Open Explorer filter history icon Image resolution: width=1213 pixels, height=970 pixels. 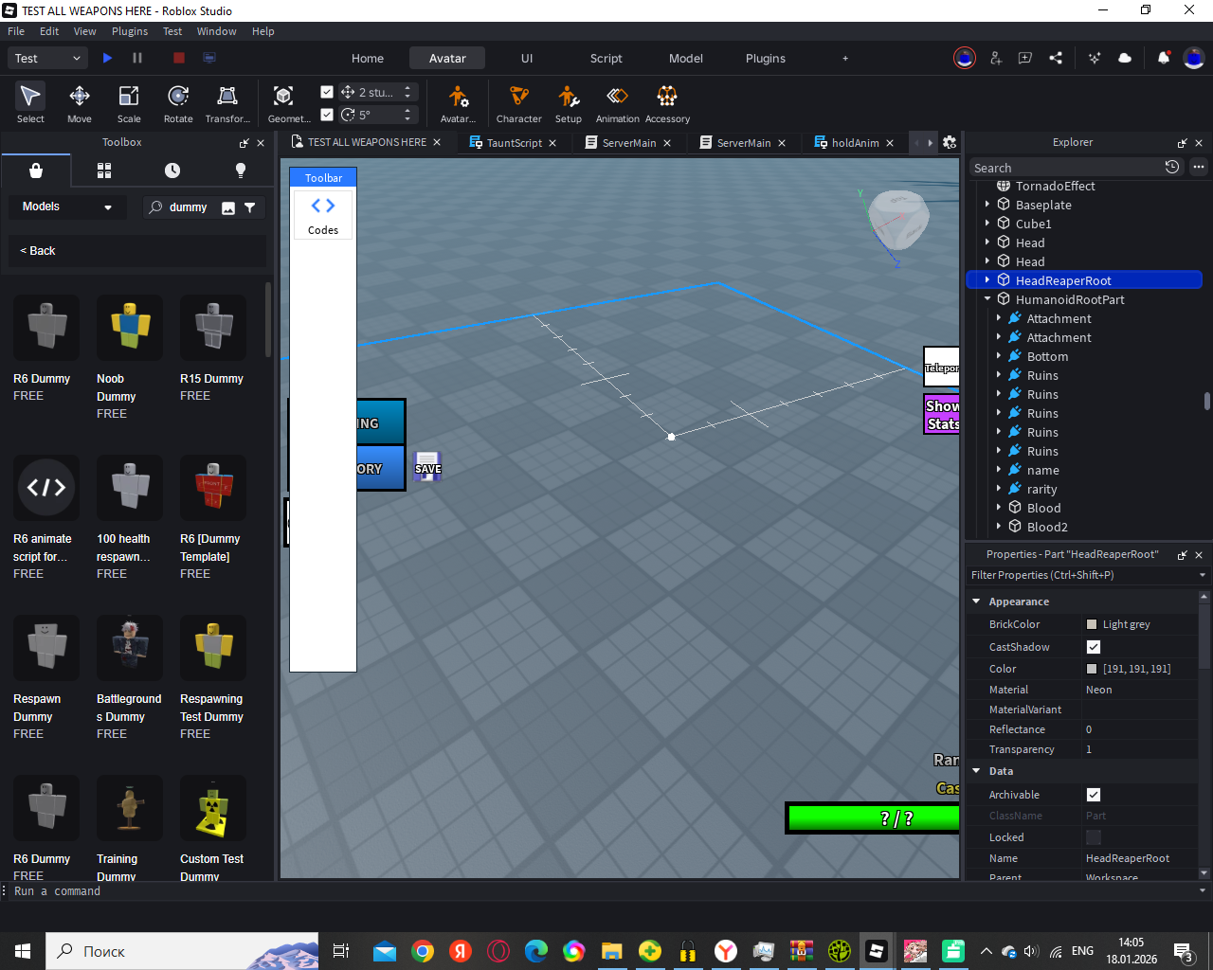(1172, 167)
